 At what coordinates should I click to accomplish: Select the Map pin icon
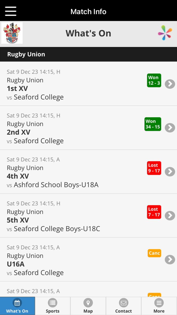pyautogui.click(x=88, y=303)
